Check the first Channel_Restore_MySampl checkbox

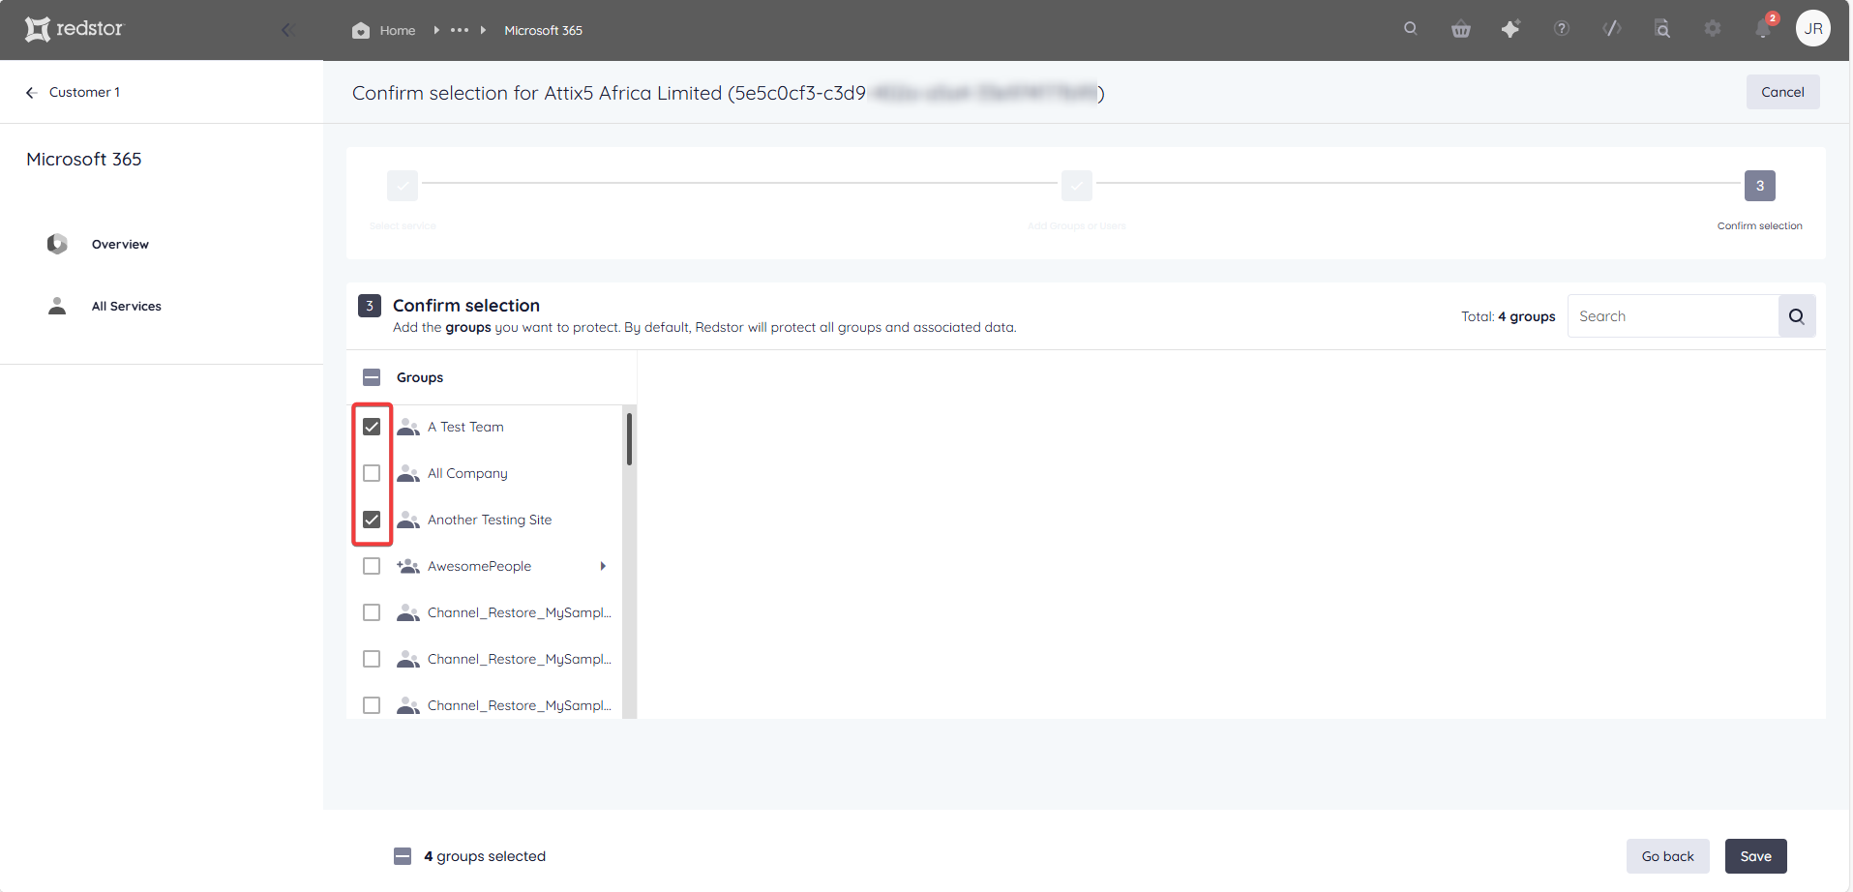point(372,612)
